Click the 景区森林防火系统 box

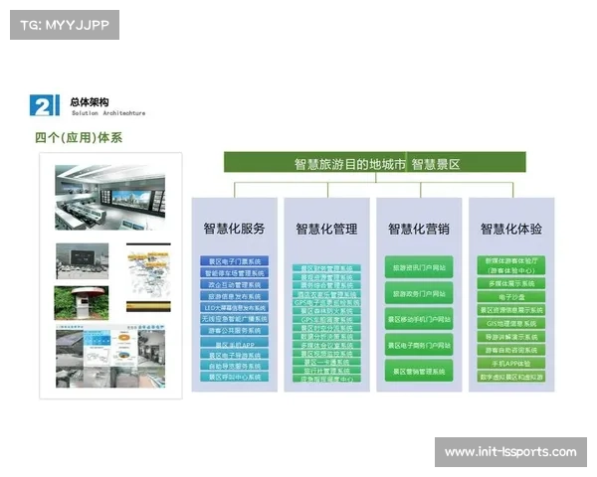click(x=326, y=311)
